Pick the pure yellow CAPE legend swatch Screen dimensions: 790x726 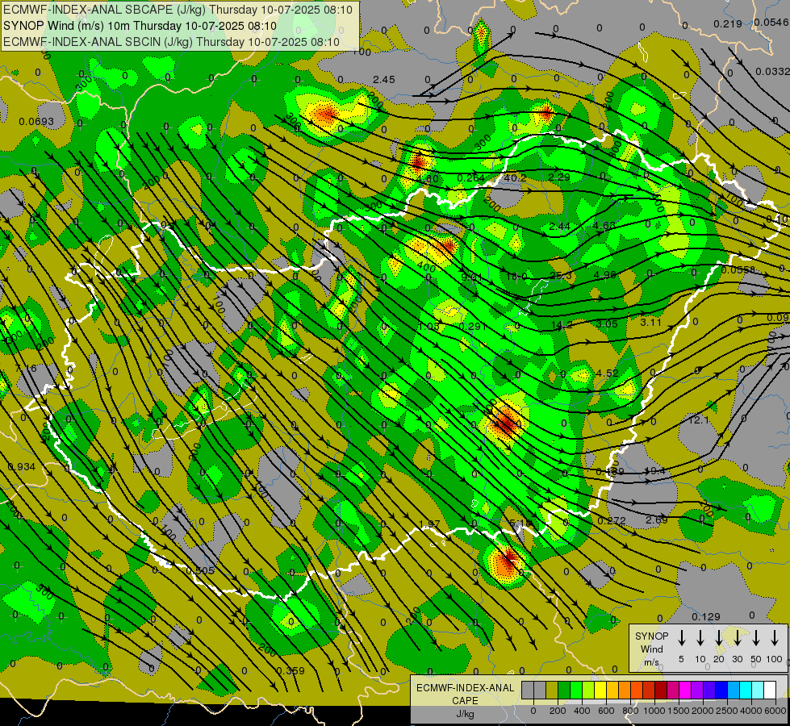pos(600,691)
